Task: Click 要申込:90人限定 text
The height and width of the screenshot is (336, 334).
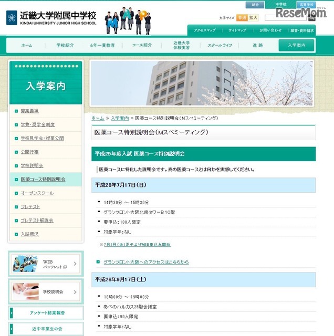Action: (121, 317)
